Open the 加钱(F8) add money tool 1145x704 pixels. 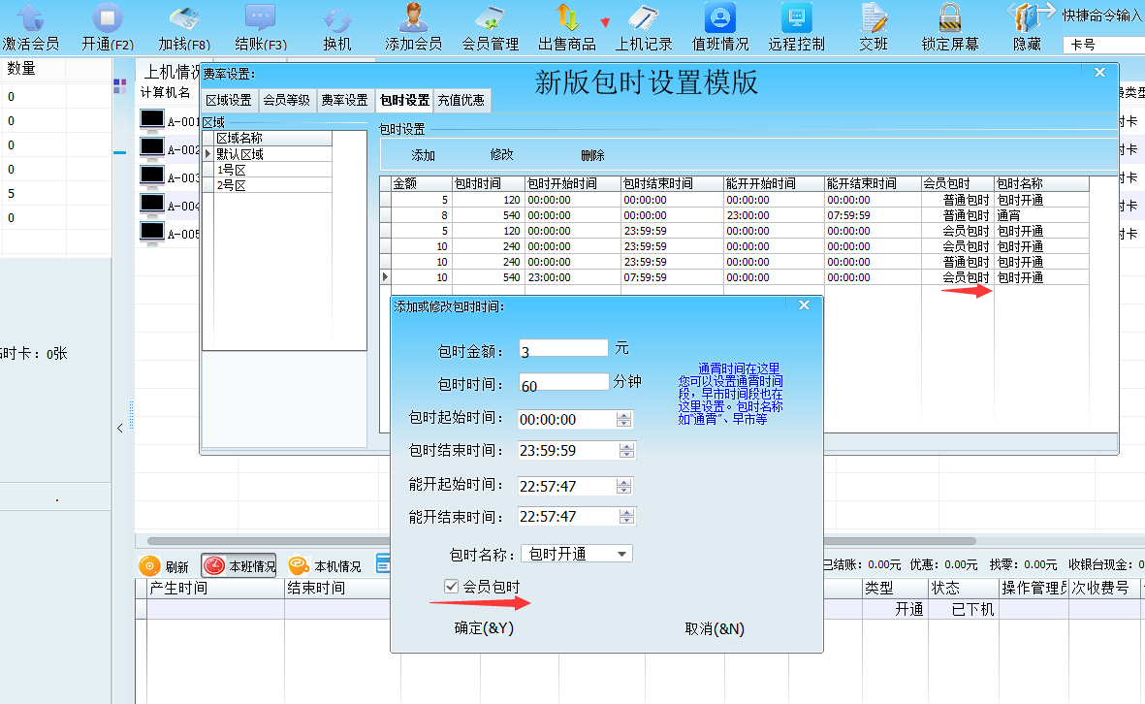click(184, 19)
